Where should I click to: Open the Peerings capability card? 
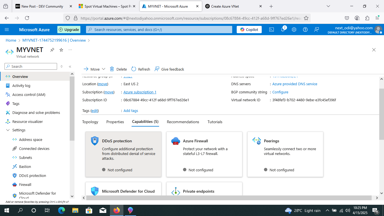point(285,154)
